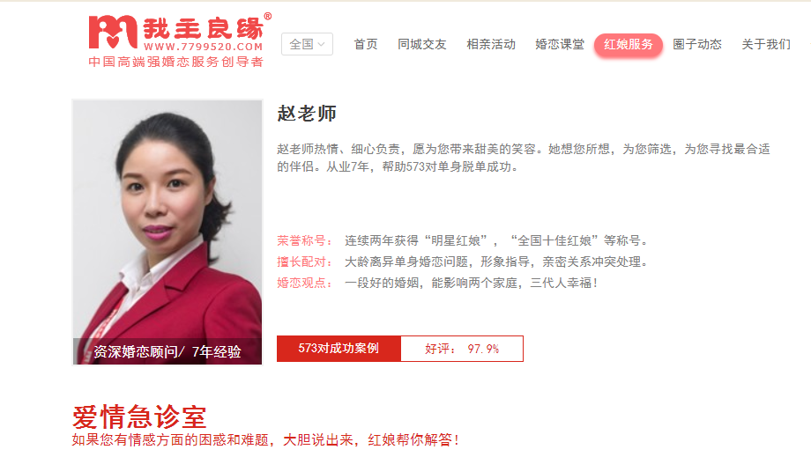Select 相亲活动 in the navigation bar
Viewport: 811px width, 457px height.
[x=491, y=44]
